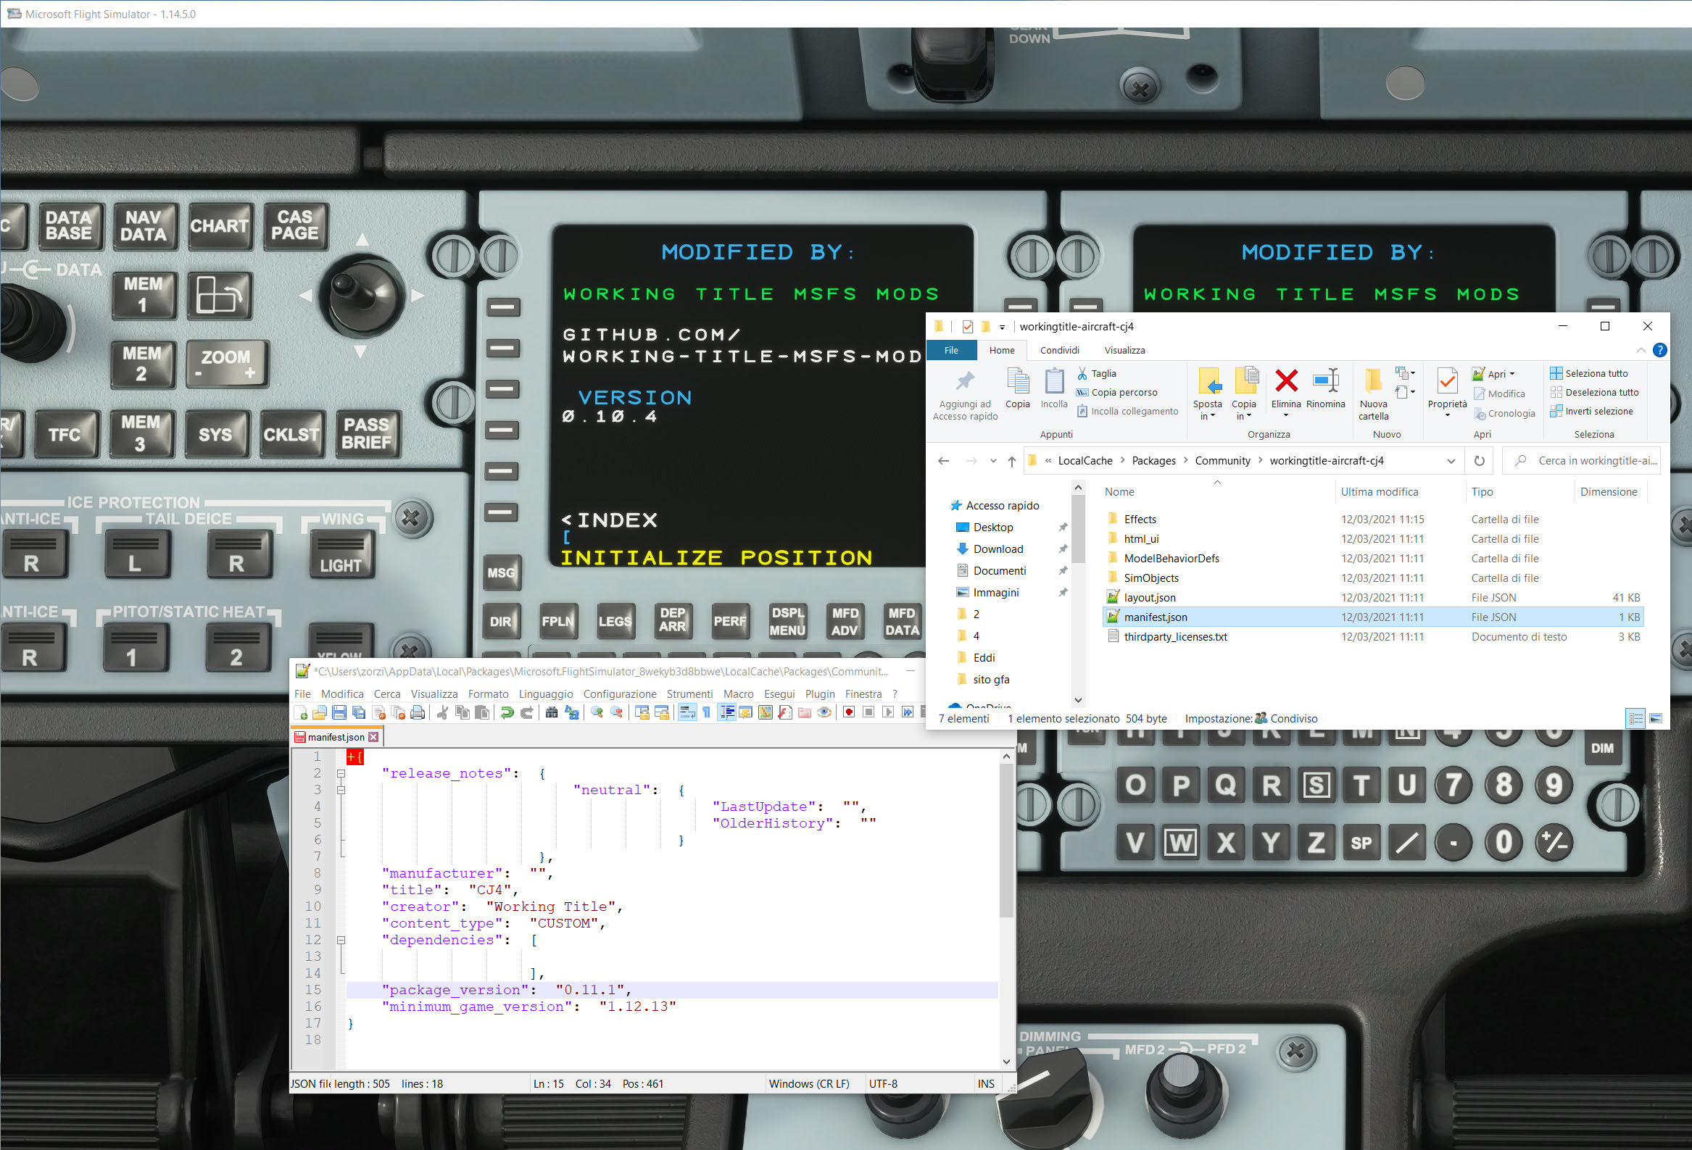
Task: Switch to the Visualizza ribbon tab
Action: [1124, 350]
